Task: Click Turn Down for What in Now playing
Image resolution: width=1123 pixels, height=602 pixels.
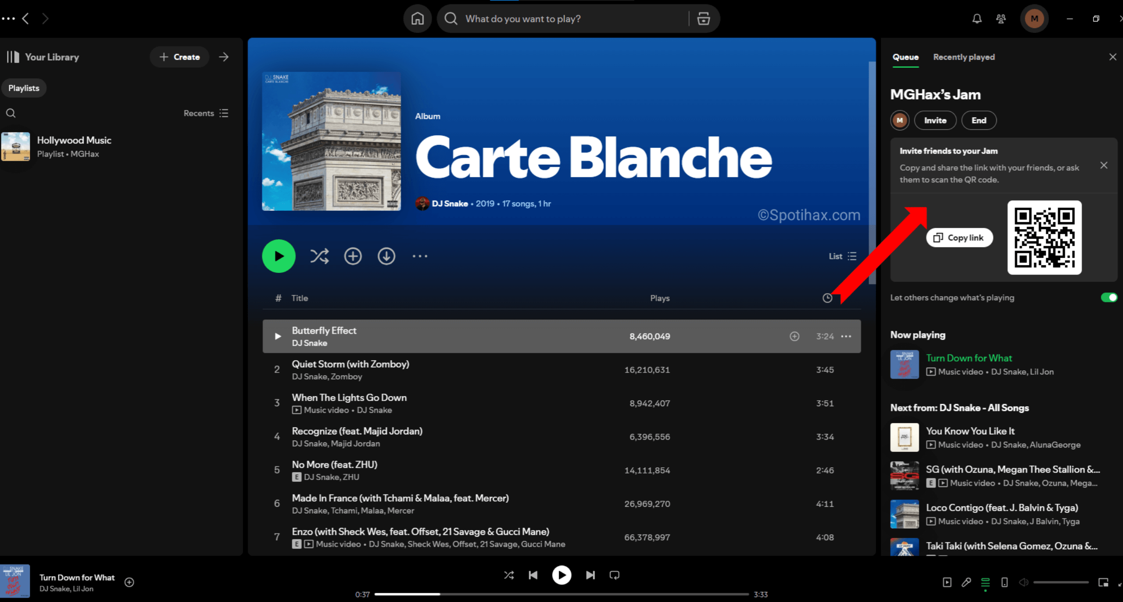Action: (969, 358)
